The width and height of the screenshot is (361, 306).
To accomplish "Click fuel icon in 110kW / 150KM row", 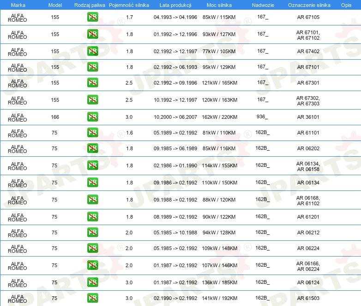I will pos(92,183).
